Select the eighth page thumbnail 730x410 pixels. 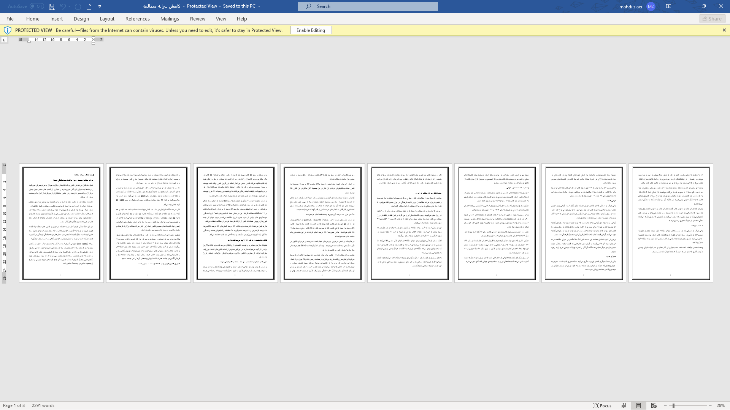click(671, 223)
